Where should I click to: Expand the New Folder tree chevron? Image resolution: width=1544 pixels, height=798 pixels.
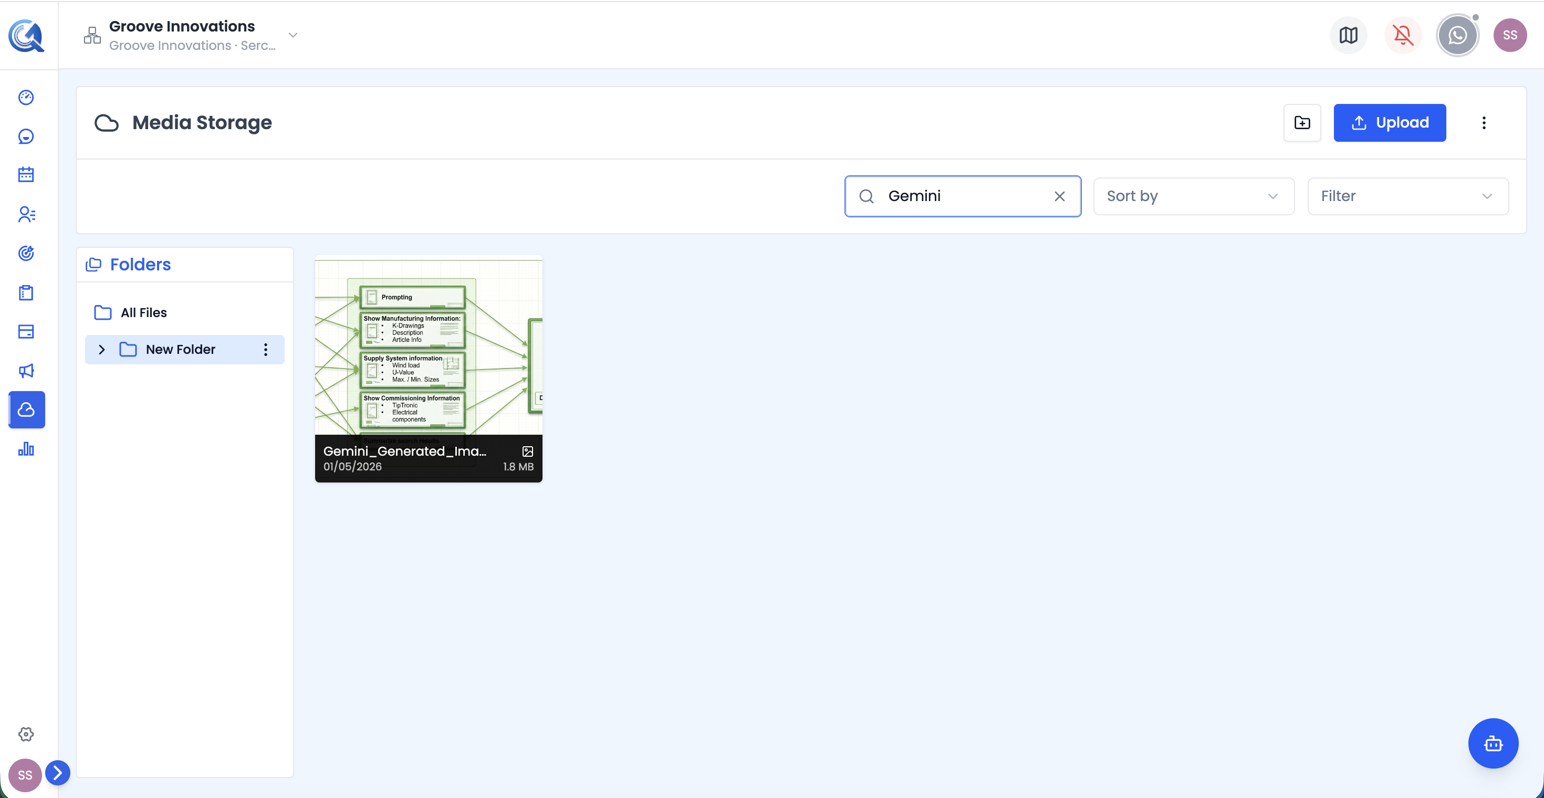click(101, 349)
